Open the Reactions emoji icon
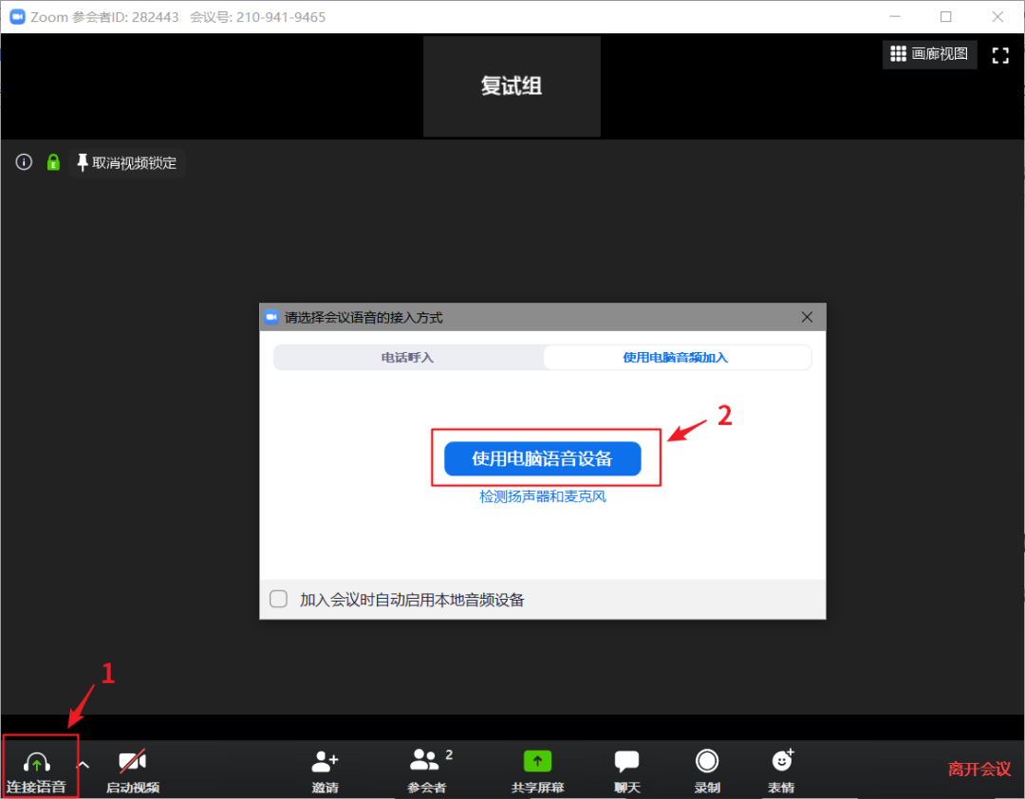Viewport: 1025px width, 799px height. click(781, 761)
